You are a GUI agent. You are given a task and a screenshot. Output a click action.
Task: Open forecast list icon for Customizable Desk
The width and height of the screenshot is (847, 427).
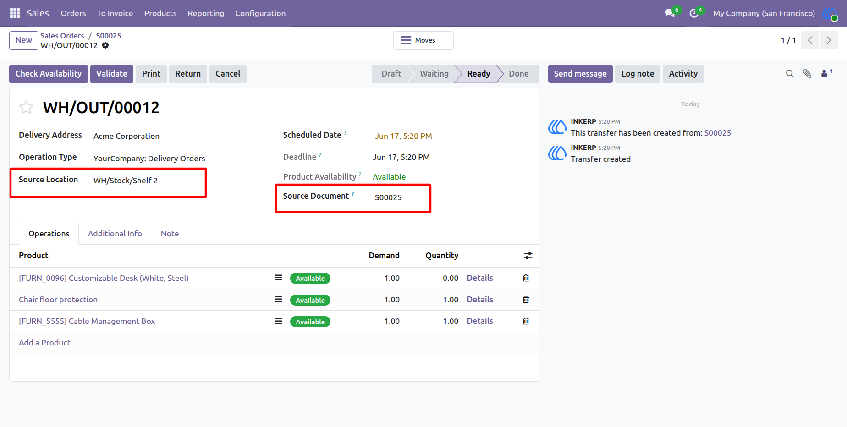coord(278,278)
